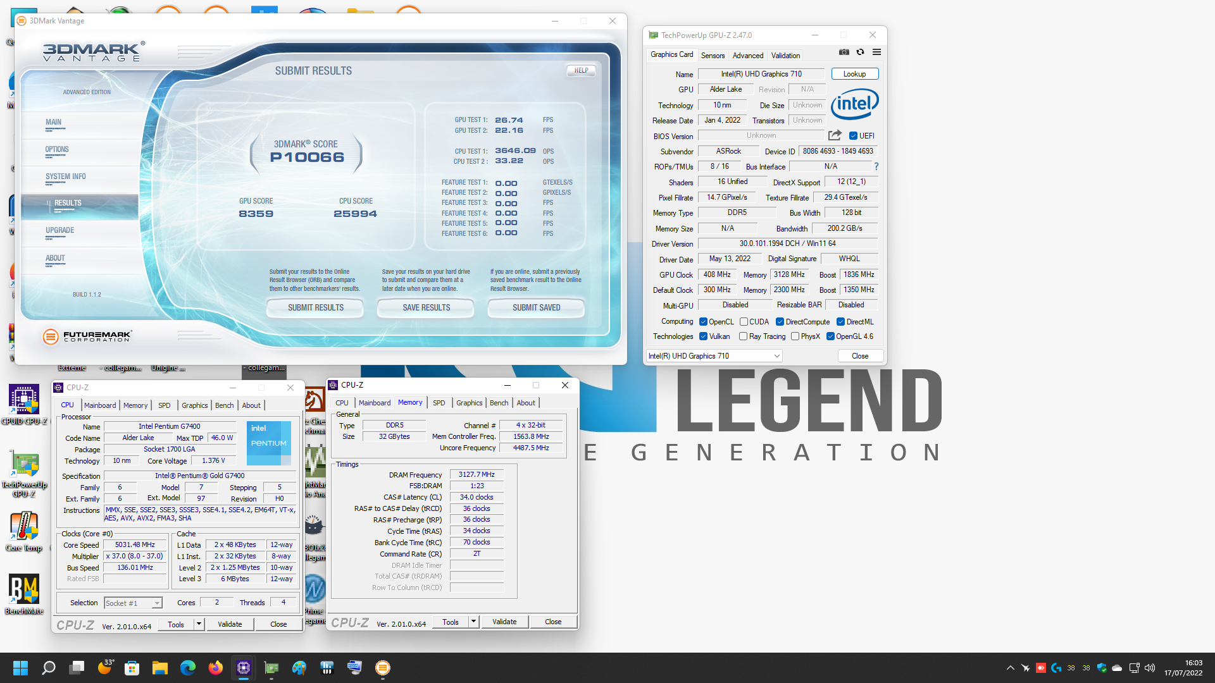Toggle the UEFI checkbox in GPU-Z

pos(853,136)
